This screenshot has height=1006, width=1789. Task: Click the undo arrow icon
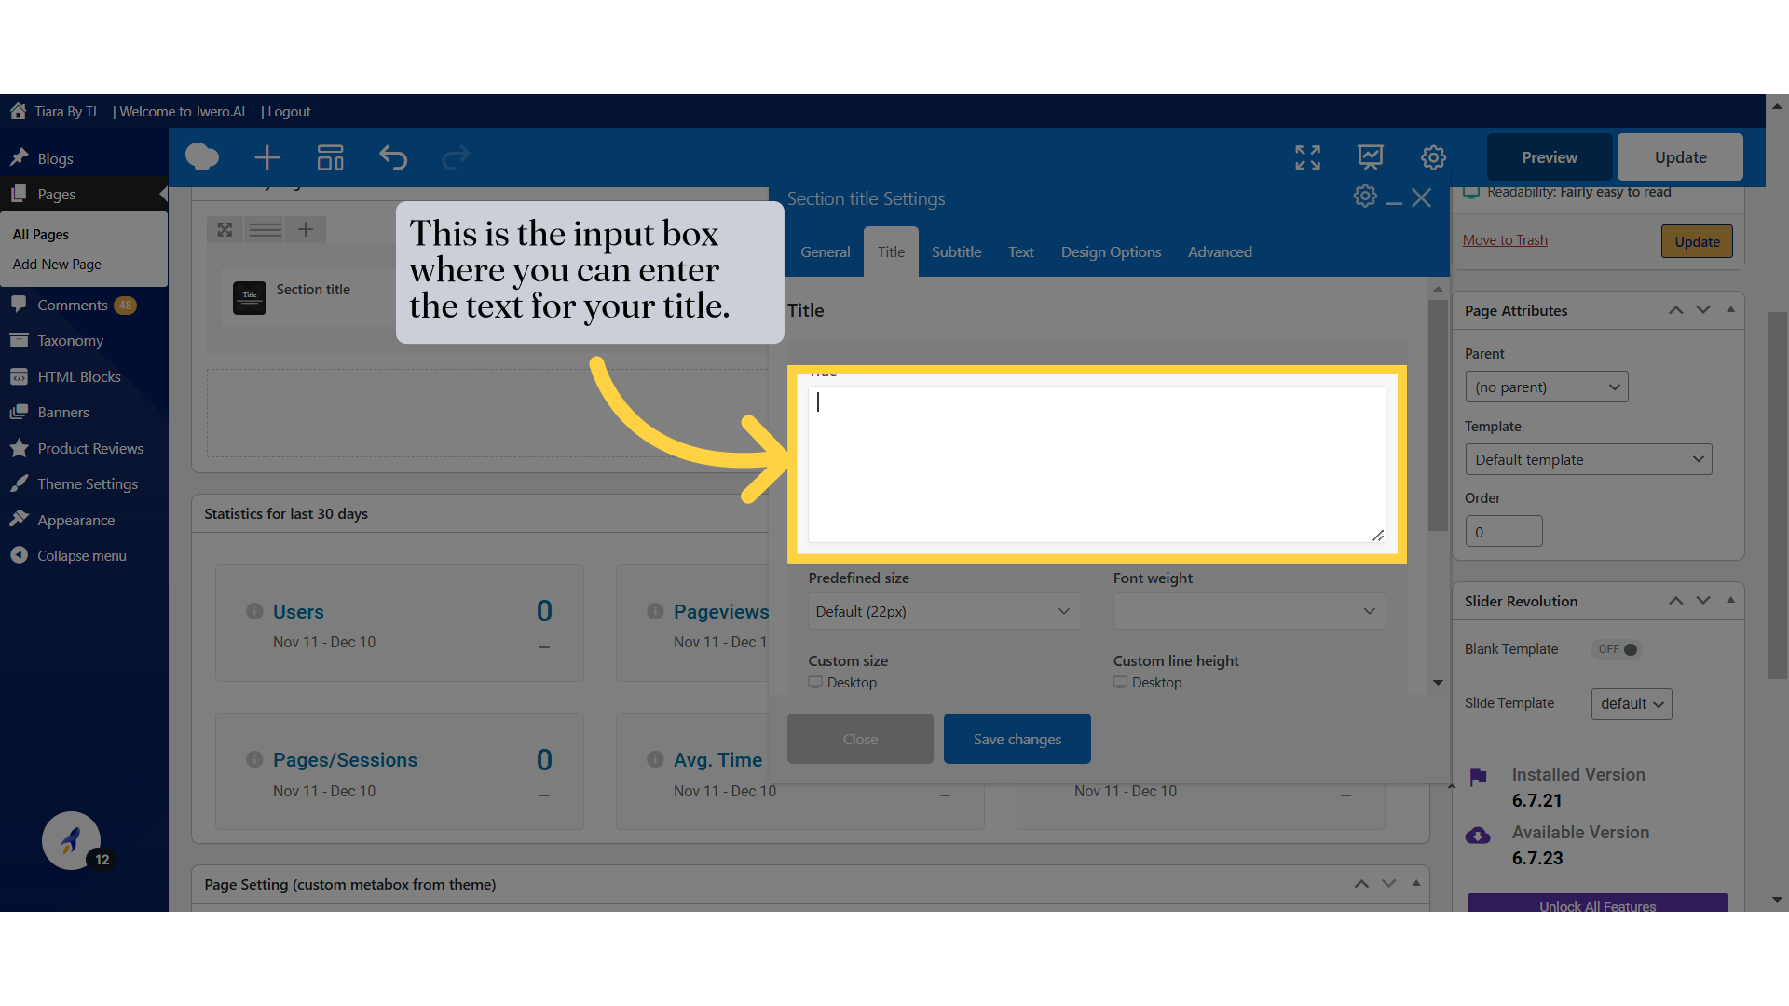click(x=393, y=157)
